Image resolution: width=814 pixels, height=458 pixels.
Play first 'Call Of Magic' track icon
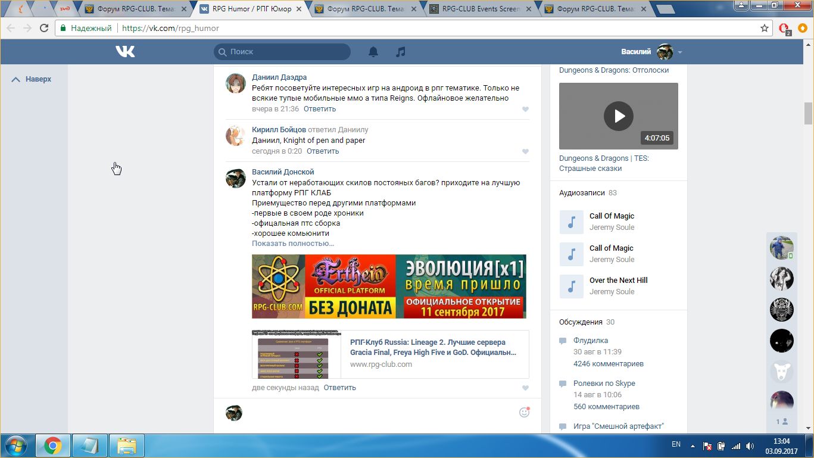tap(572, 222)
